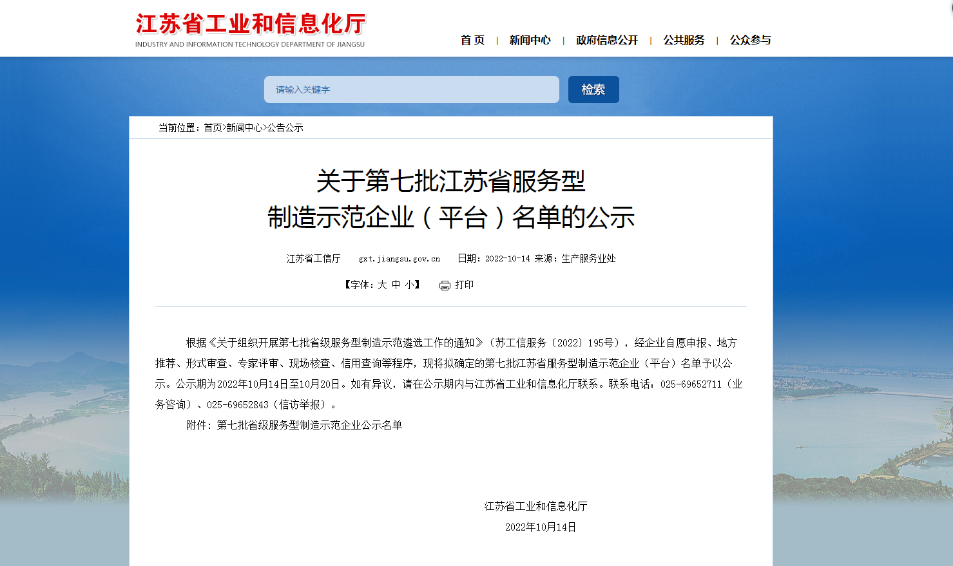Open attachment 第七批省级服务型制造示范企业公示名单
Screen dimensions: 953x566
309,425
